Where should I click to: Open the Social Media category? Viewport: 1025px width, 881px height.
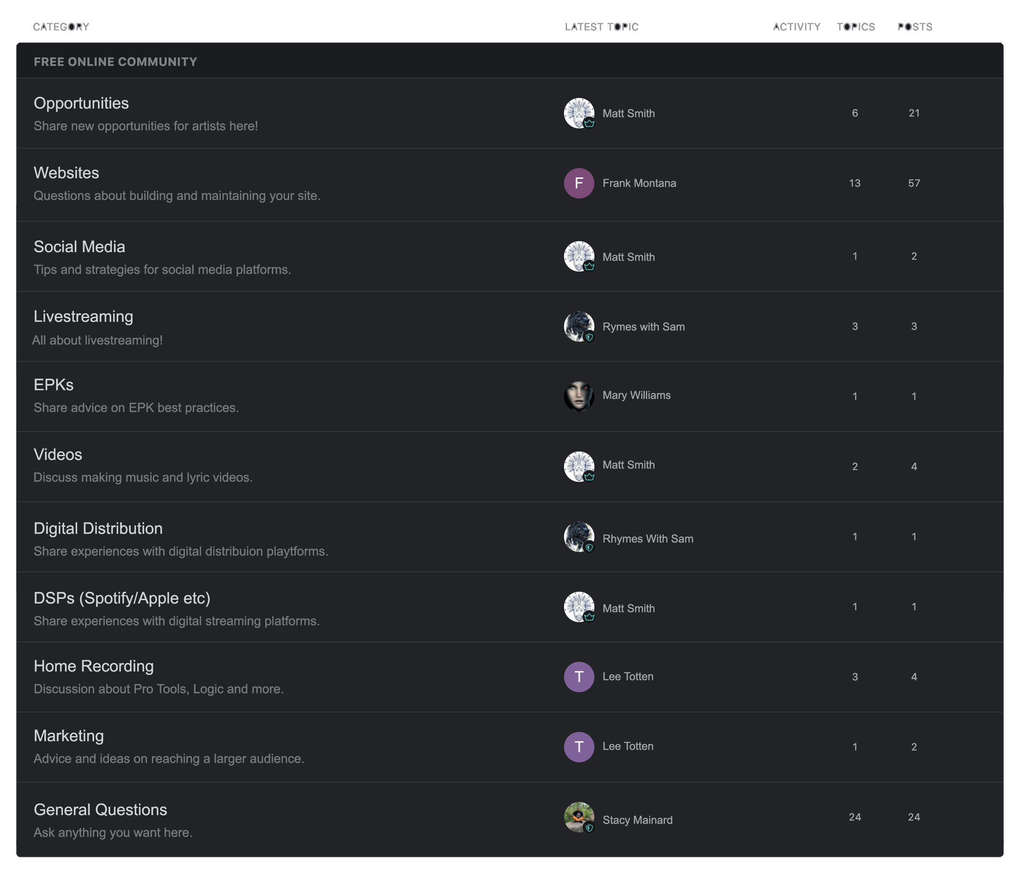79,247
